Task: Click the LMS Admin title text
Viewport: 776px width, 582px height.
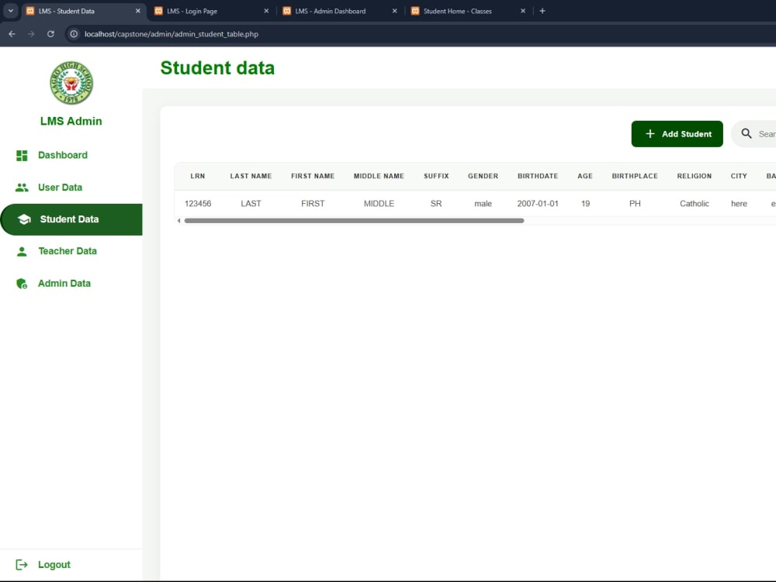Action: 71,121
